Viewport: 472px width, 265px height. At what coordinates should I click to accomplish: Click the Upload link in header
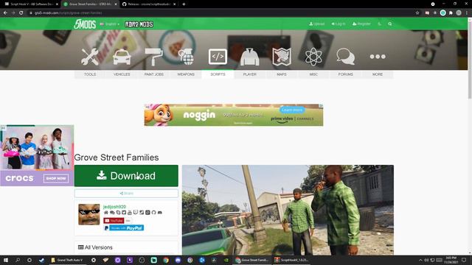[316, 24]
